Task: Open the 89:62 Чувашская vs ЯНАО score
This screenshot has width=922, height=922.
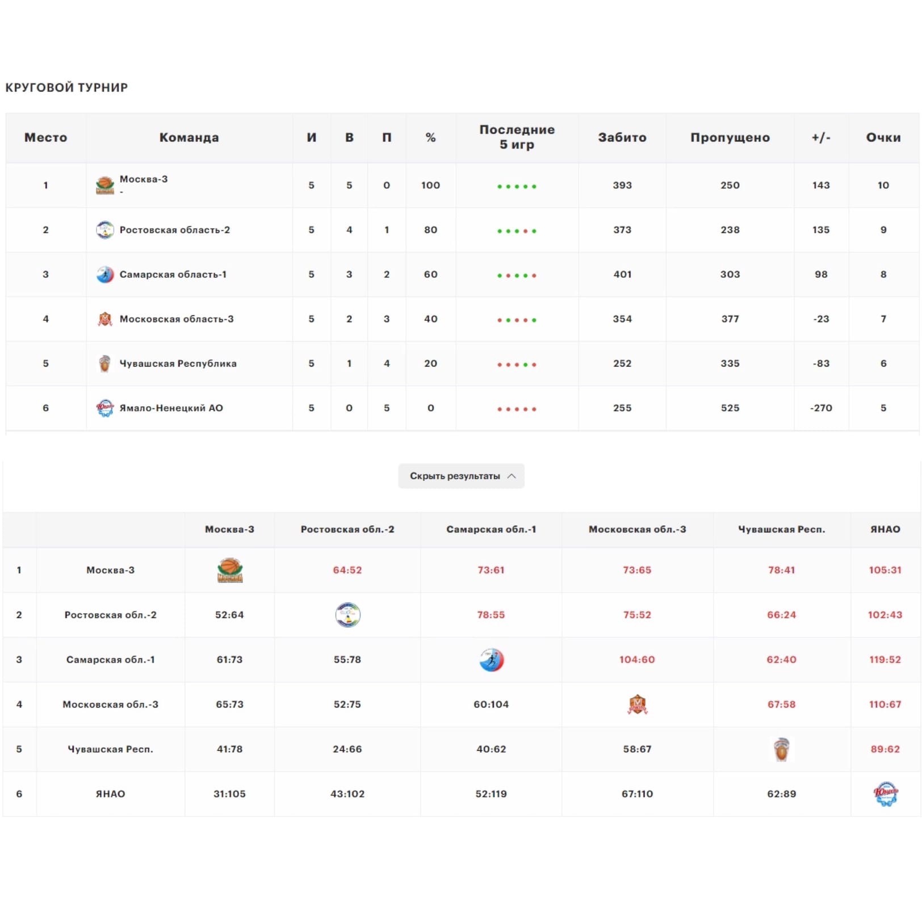Action: point(885,749)
